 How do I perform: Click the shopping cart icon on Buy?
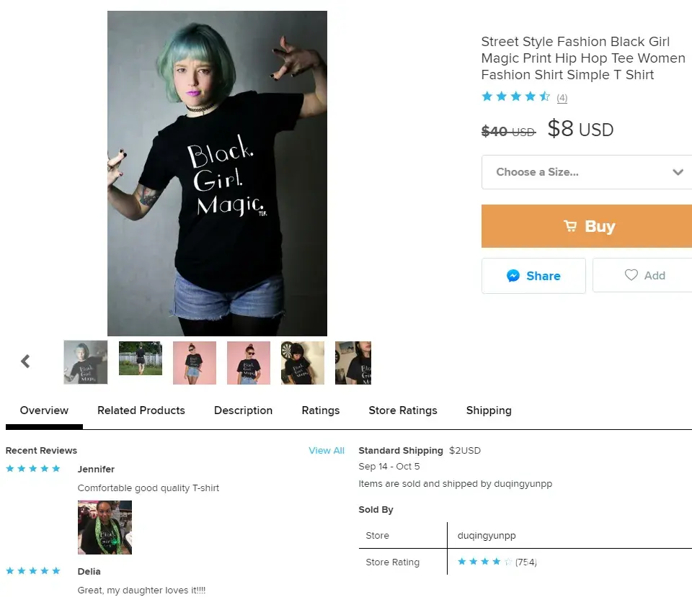coord(570,226)
